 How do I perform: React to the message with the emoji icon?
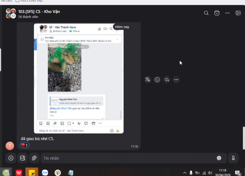point(157,80)
